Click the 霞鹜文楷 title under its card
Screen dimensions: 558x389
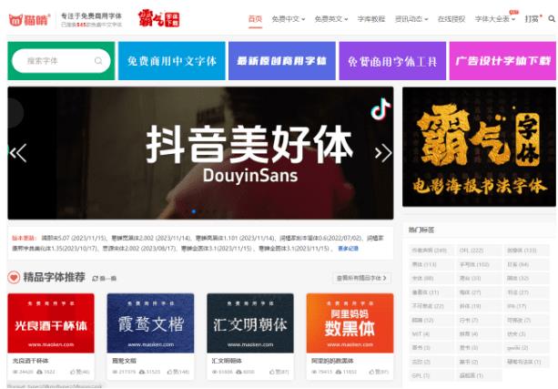coord(124,361)
